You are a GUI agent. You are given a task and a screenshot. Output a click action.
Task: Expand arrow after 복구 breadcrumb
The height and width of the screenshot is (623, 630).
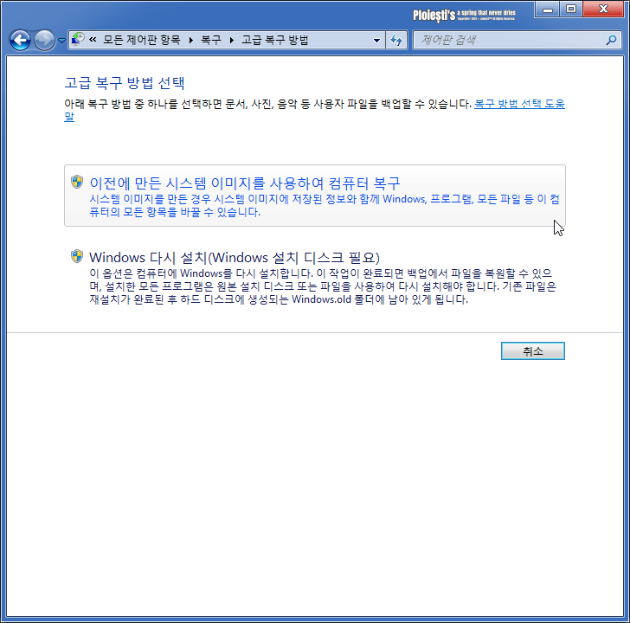(x=231, y=40)
